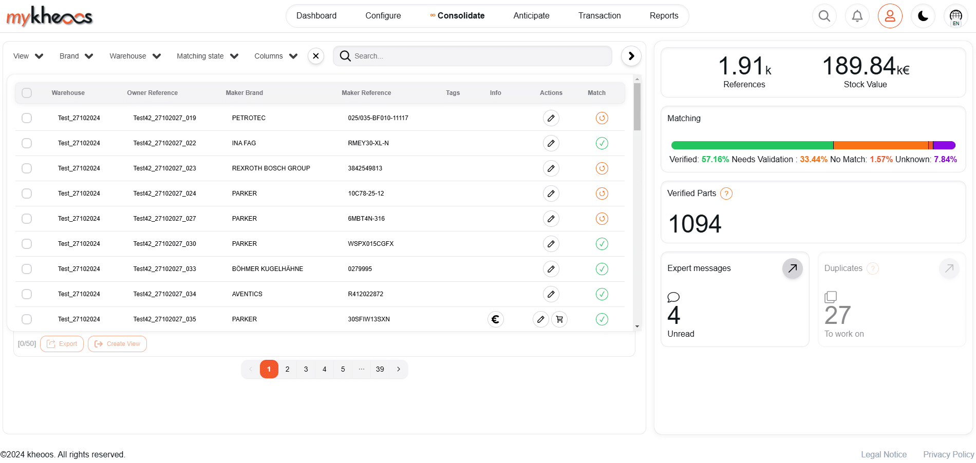Select all rows with header checkbox
The width and height of the screenshot is (976, 463).
pos(27,93)
